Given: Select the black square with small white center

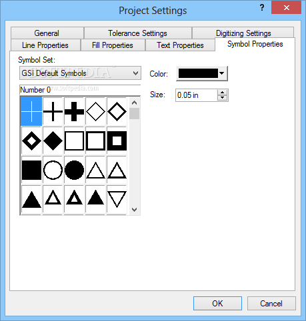Looking at the screenshot, I should coord(117,141).
